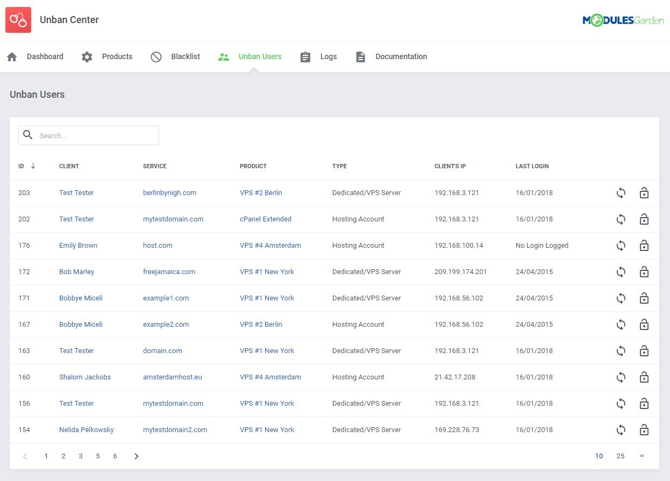Go to page 5
Viewport: 670px width, 481px height.
point(98,456)
